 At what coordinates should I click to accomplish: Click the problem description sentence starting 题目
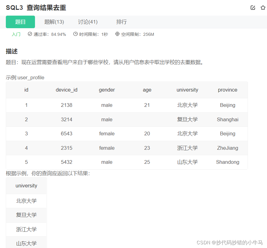pyautogui.click(x=105, y=62)
